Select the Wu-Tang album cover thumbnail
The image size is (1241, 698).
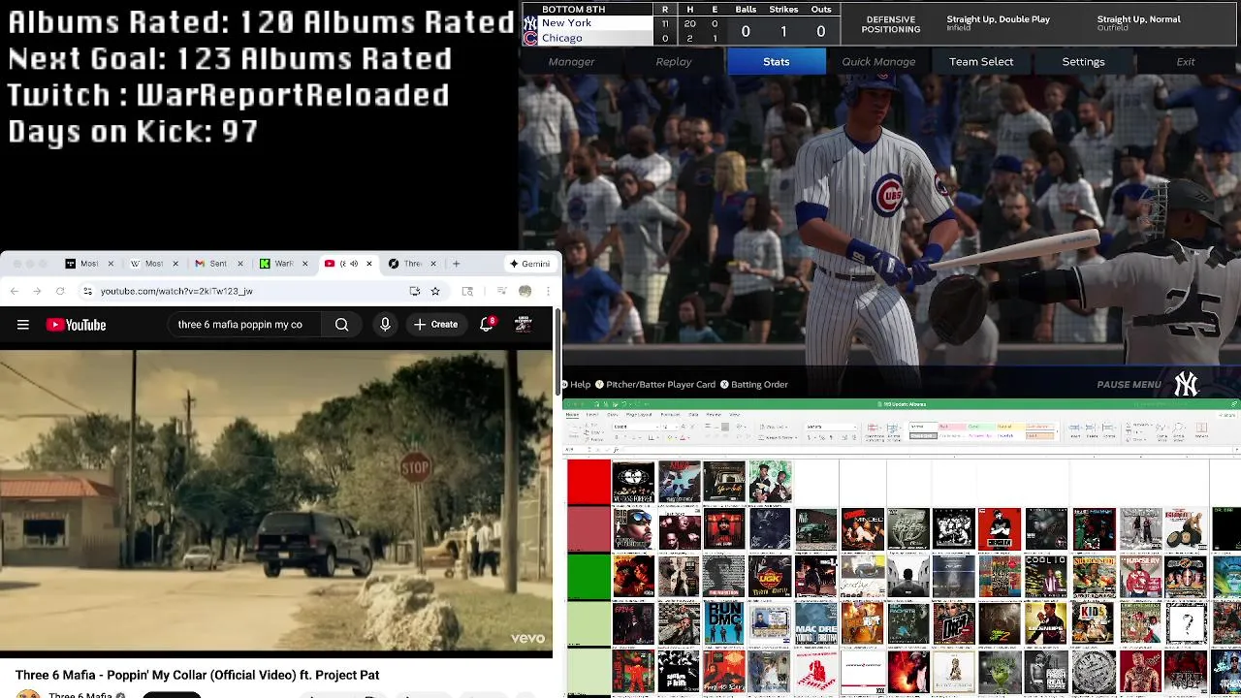633,482
